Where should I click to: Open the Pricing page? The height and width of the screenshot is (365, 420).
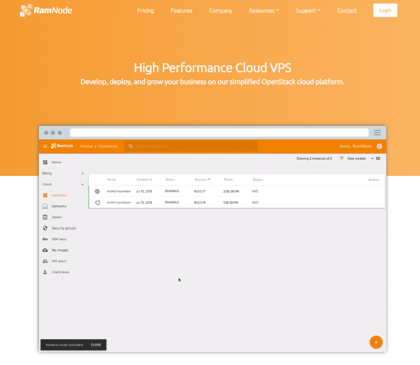[x=146, y=11]
